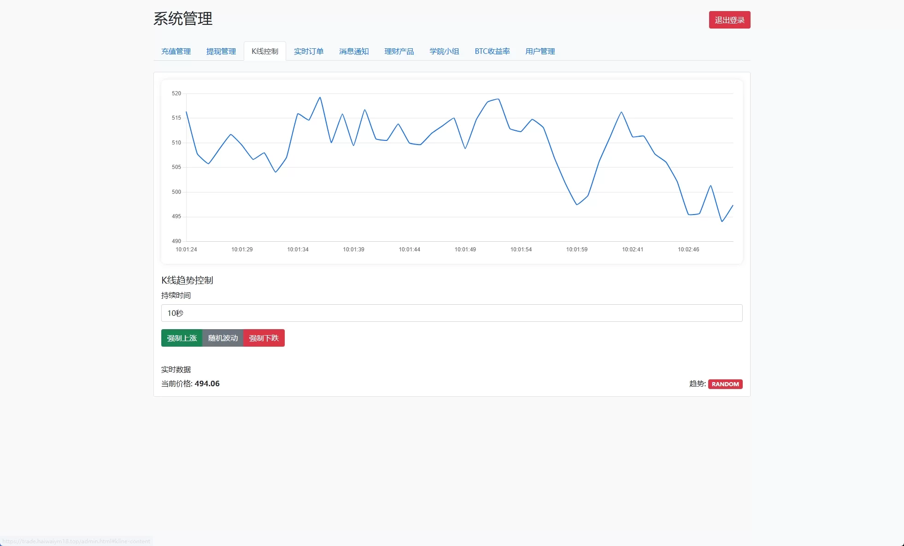The width and height of the screenshot is (904, 546).
Task: Select the K线控制 tab
Action: (265, 51)
